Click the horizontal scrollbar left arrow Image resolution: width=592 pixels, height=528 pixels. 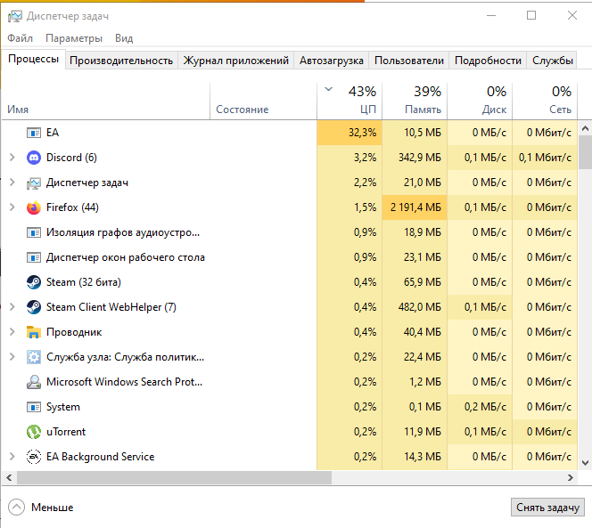[9, 478]
